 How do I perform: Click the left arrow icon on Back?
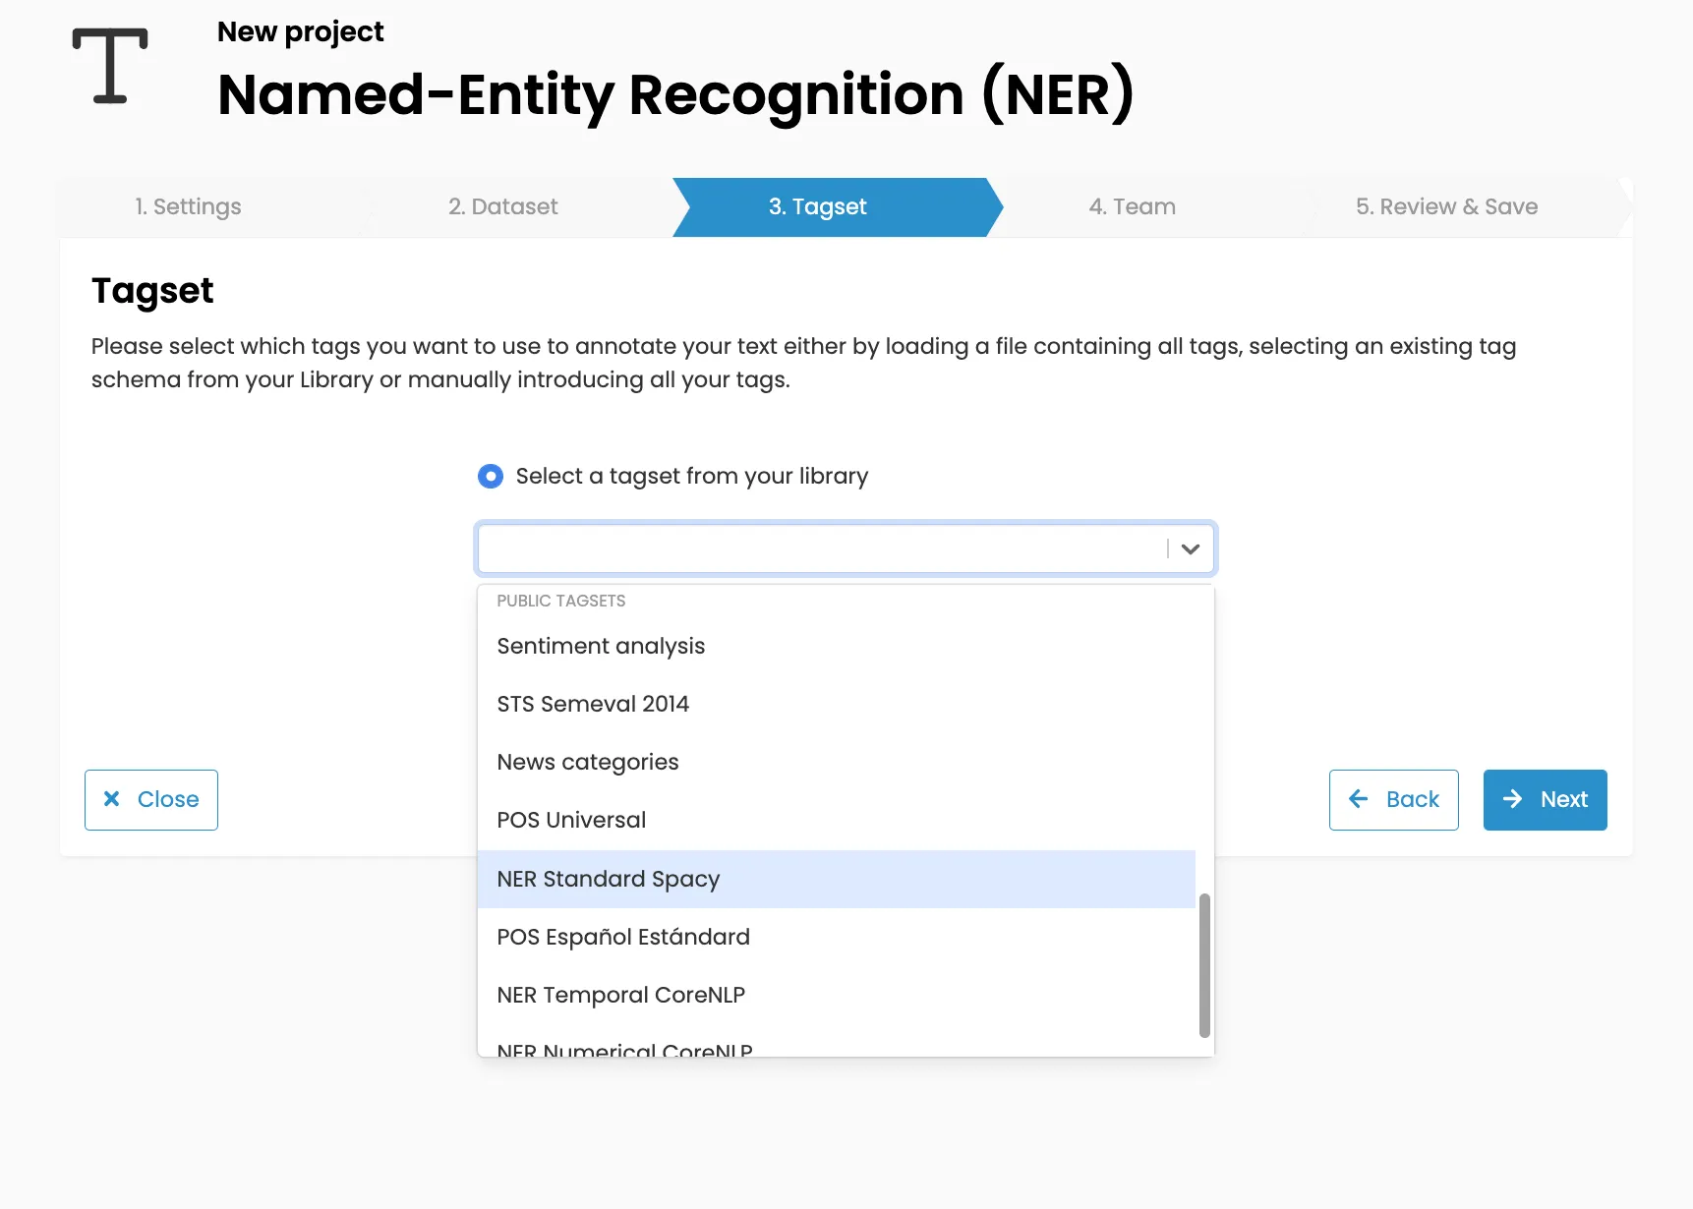(1359, 799)
